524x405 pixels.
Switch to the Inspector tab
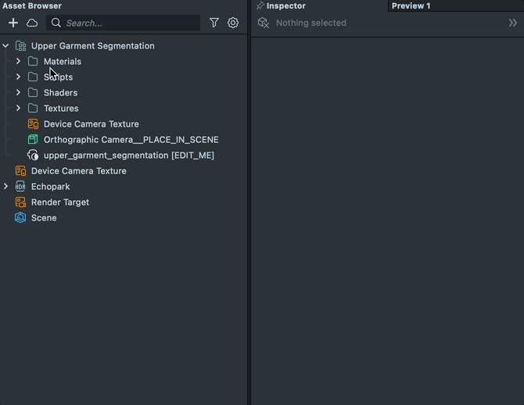(x=285, y=6)
